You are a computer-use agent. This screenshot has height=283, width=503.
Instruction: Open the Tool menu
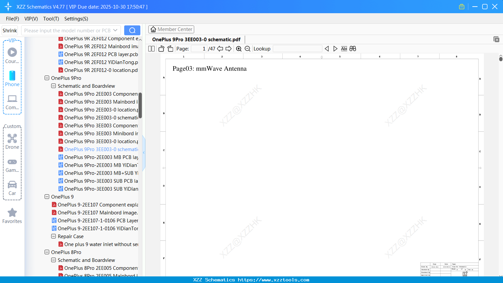pos(51,19)
